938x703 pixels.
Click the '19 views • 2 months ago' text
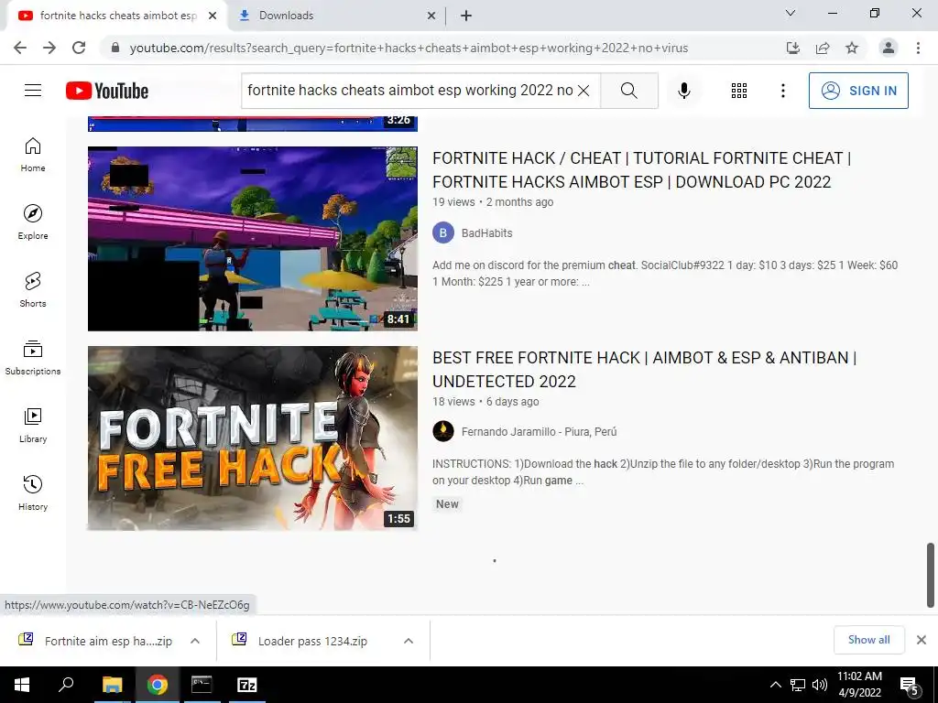[493, 202]
